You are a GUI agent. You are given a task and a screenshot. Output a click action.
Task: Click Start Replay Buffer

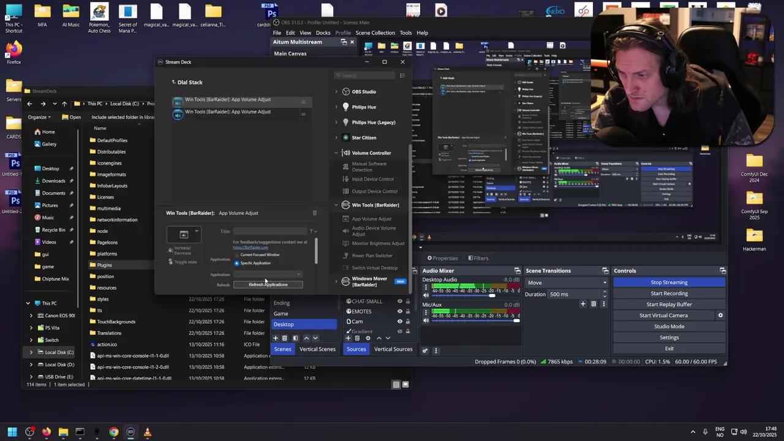tap(669, 304)
